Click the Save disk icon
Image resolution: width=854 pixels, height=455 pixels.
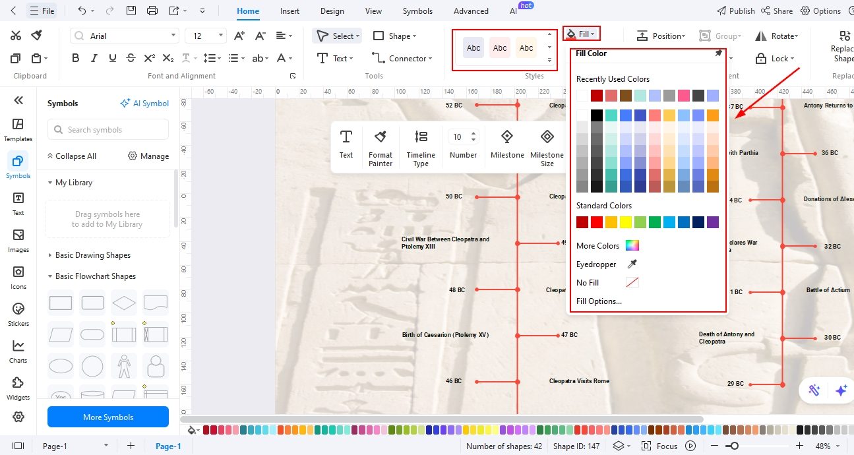click(x=132, y=11)
